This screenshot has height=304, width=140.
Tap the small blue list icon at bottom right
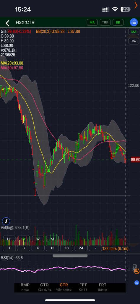tap(136, 283)
